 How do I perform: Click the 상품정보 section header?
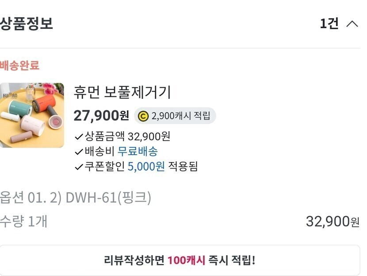(27, 23)
